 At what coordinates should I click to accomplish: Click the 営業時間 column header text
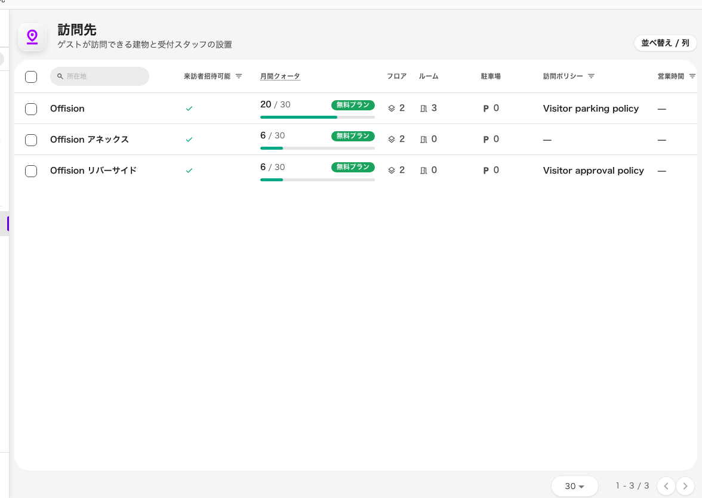pos(671,76)
